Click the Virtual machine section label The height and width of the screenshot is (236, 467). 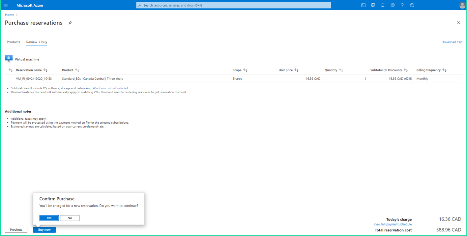pyautogui.click(x=27, y=59)
